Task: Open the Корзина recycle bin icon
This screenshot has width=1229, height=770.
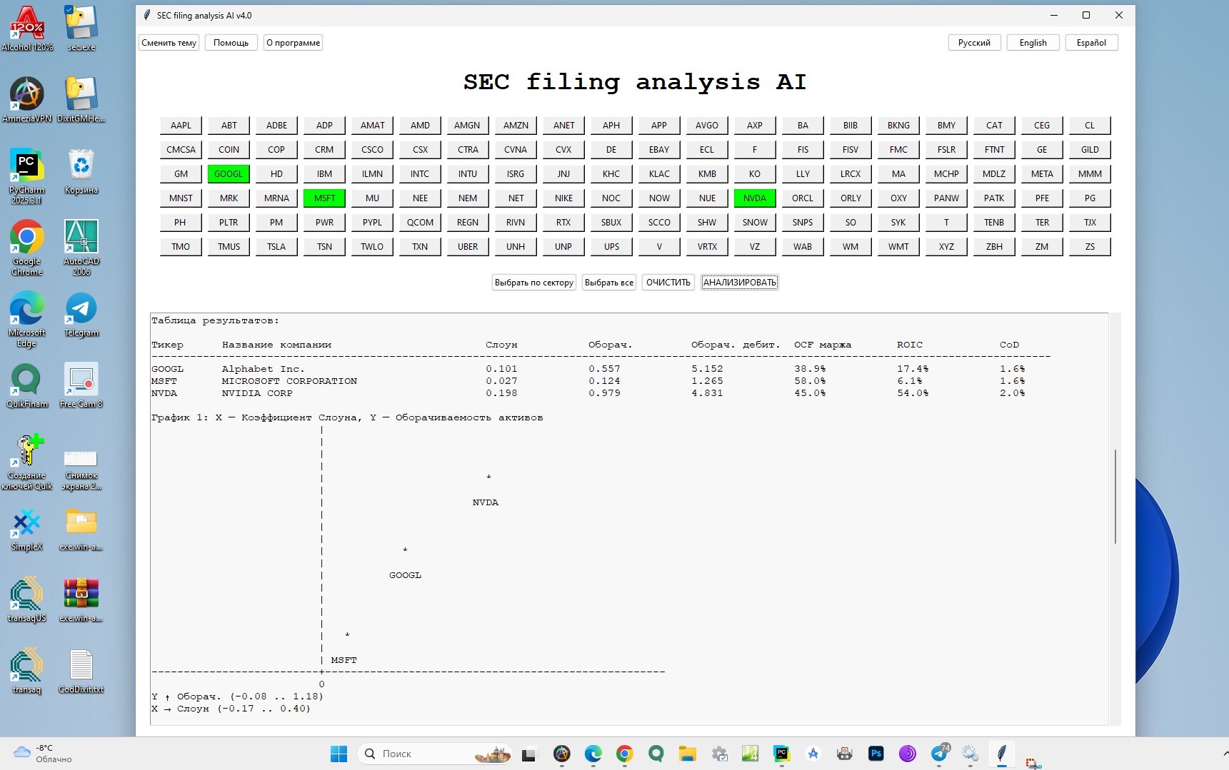Action: [x=81, y=171]
